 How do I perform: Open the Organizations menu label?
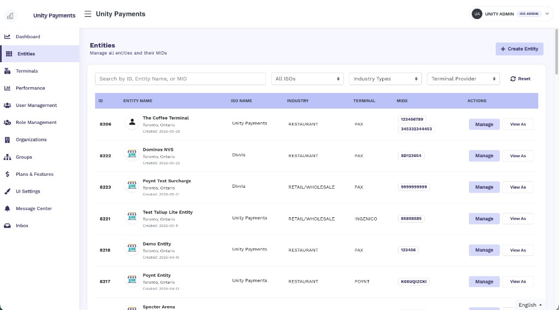click(x=31, y=140)
